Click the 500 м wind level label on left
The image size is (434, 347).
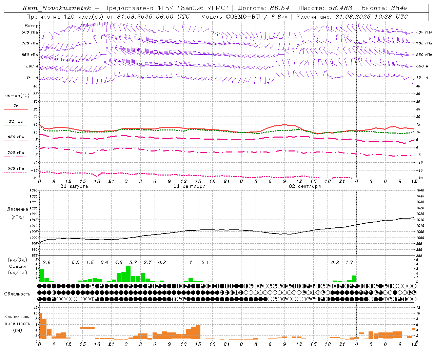(32, 66)
